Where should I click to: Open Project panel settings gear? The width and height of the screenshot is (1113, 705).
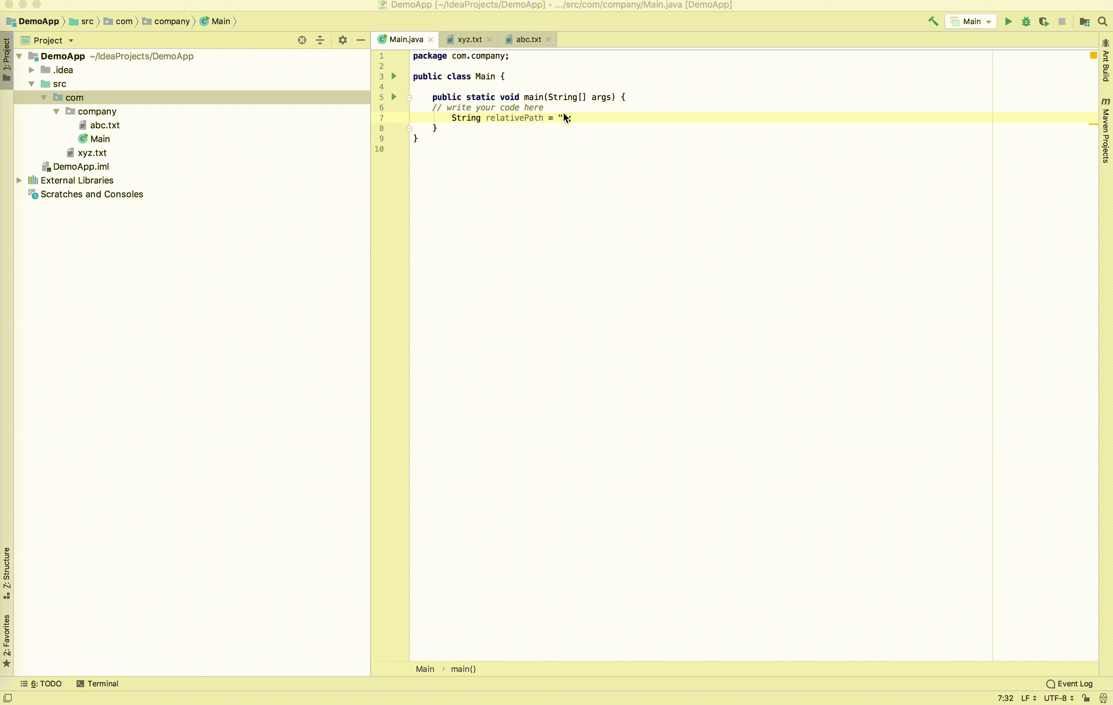pyautogui.click(x=342, y=40)
